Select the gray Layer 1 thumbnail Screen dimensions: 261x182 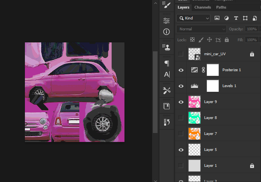(194, 166)
